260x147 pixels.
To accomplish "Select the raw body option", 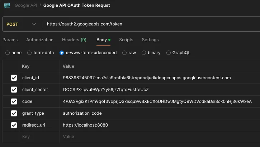I will 124,53.
